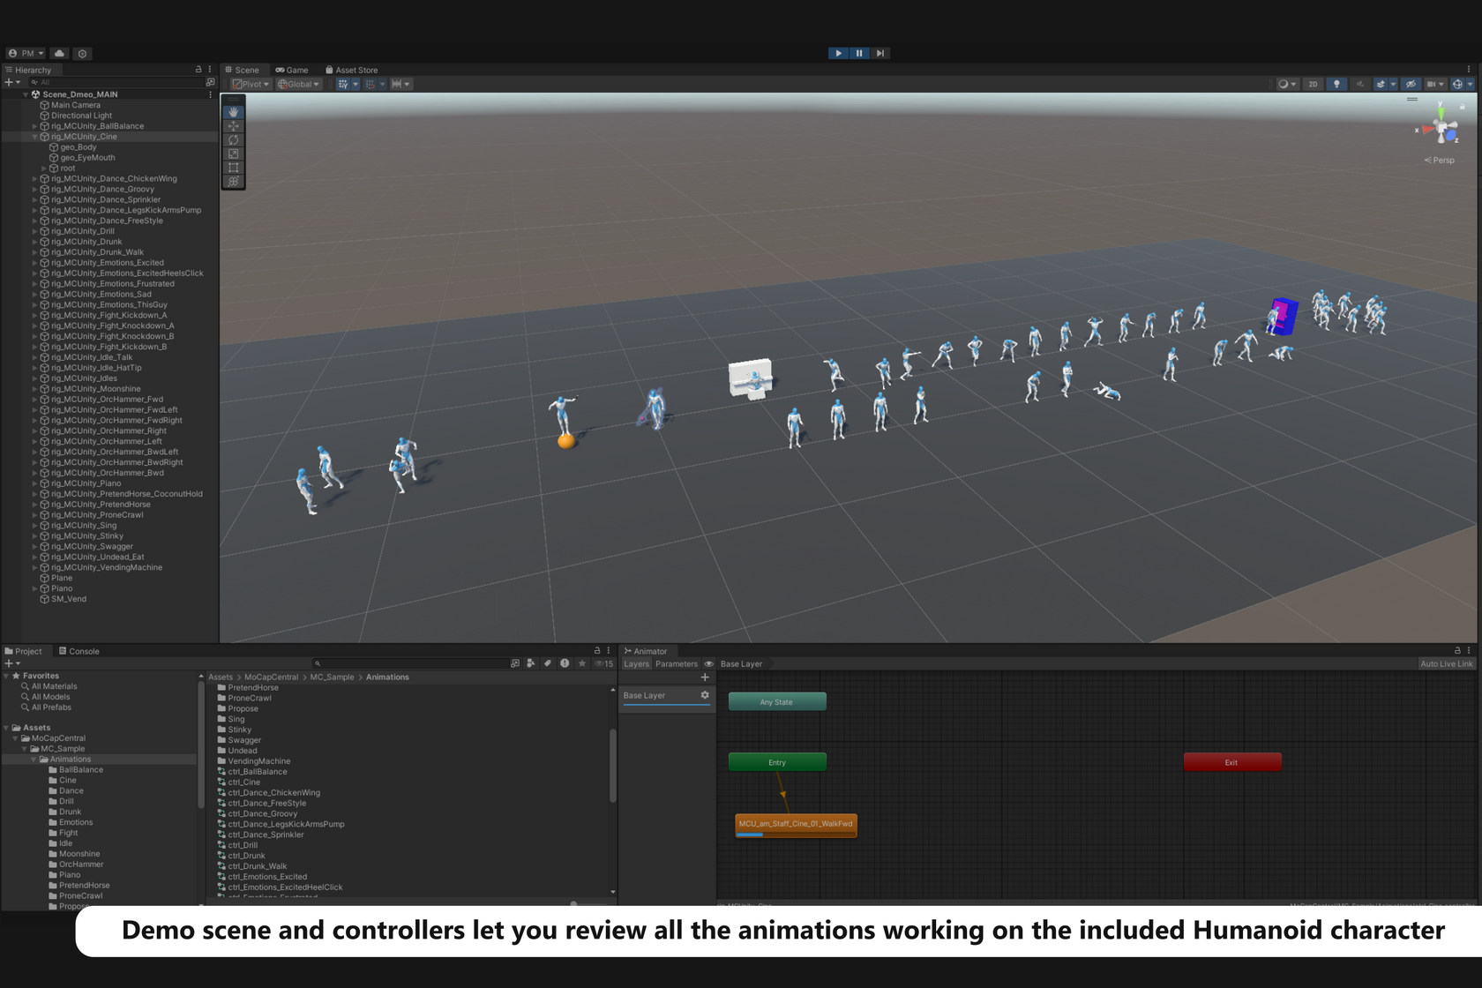
Task: Open the search by type filter in Project panel
Action: click(530, 663)
